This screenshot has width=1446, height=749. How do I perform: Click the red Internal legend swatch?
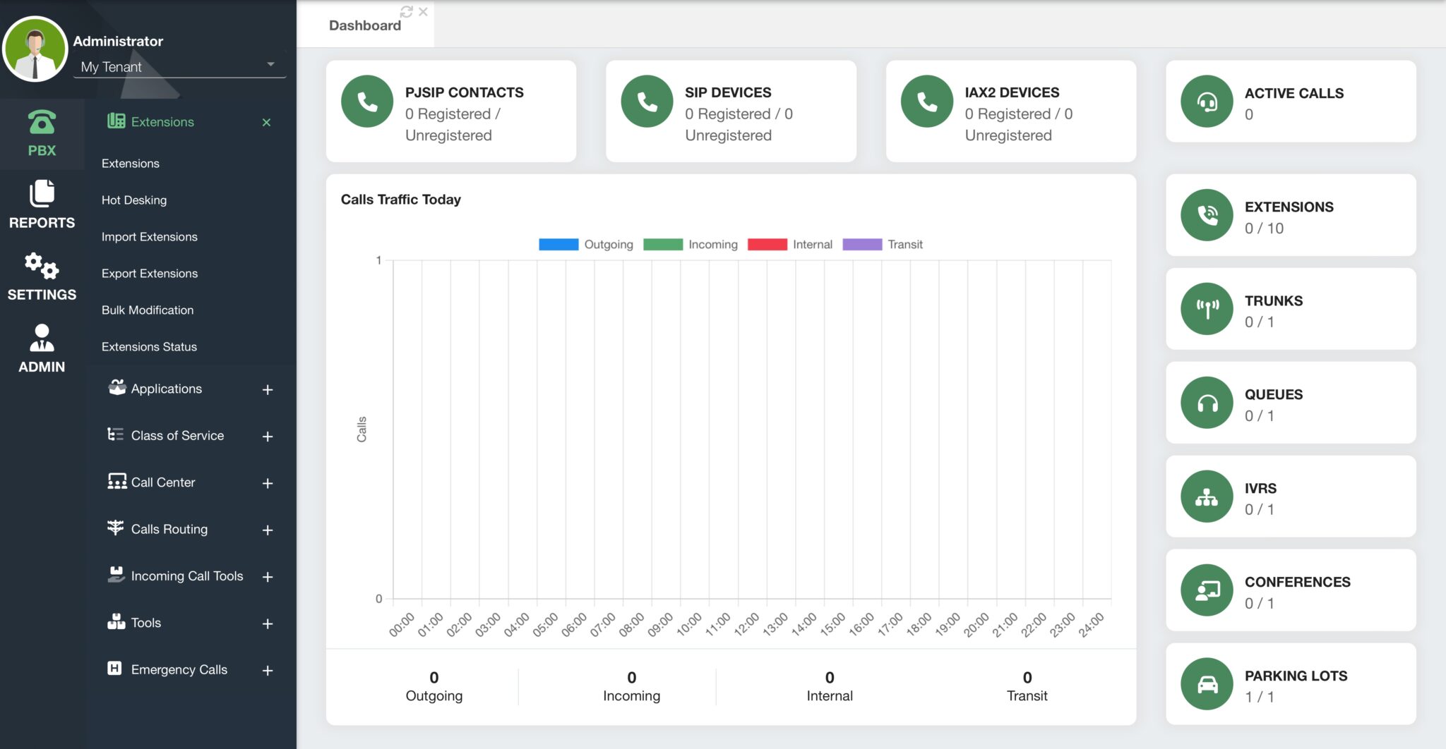pyautogui.click(x=769, y=244)
